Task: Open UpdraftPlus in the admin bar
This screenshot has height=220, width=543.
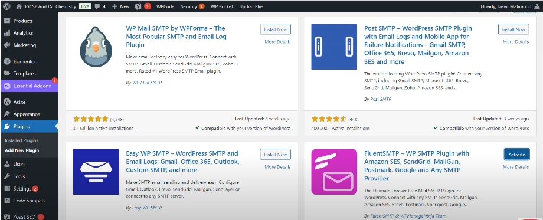Action: [251, 6]
